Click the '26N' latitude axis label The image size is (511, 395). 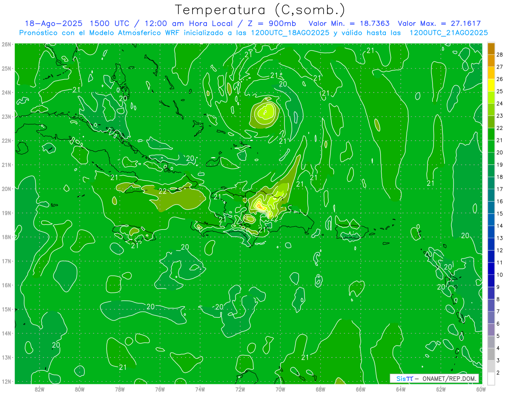[x=6, y=44]
